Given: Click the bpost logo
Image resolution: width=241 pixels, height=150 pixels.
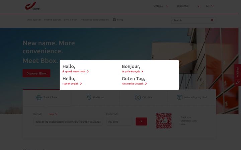Looking at the screenshot, I should coord(33,6).
